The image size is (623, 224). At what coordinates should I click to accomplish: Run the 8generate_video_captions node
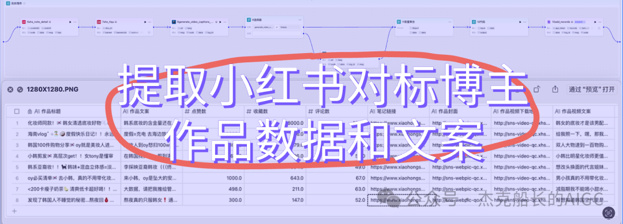tap(220, 22)
